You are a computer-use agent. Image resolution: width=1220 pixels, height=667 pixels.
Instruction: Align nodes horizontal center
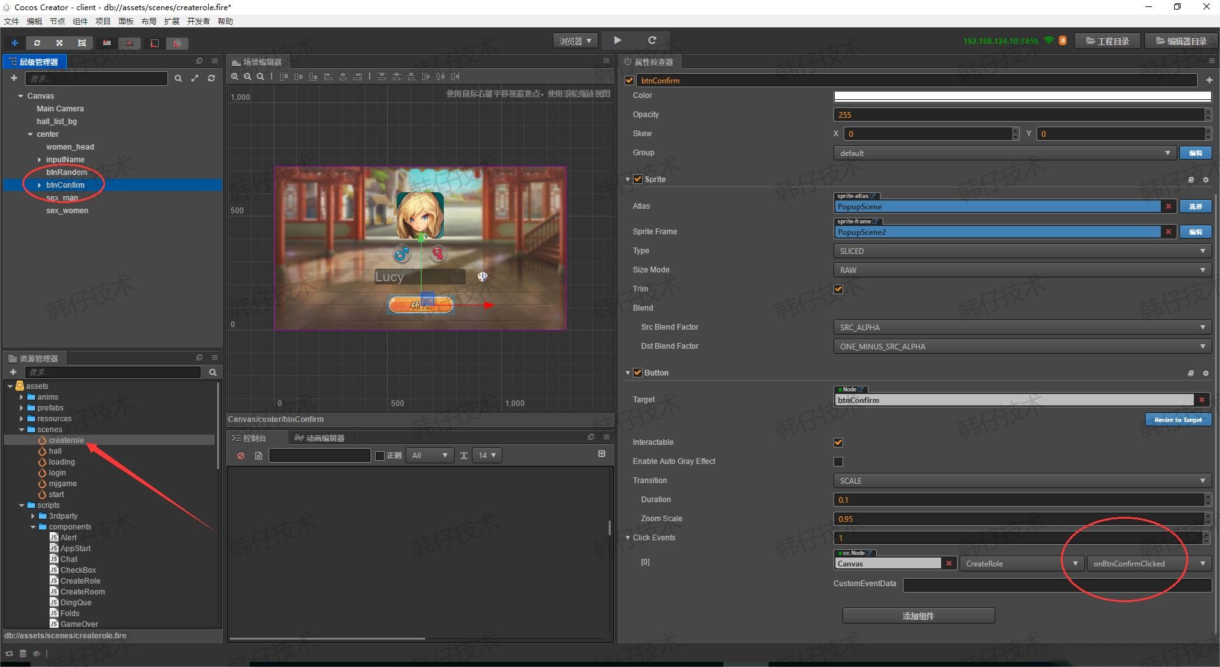click(343, 76)
